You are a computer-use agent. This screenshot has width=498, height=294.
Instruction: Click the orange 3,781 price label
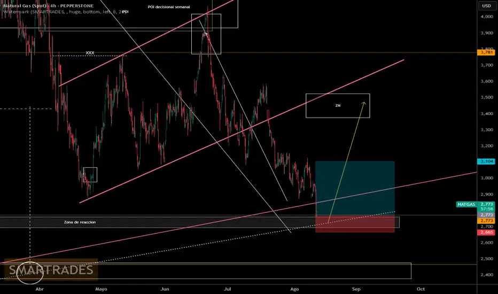486,52
